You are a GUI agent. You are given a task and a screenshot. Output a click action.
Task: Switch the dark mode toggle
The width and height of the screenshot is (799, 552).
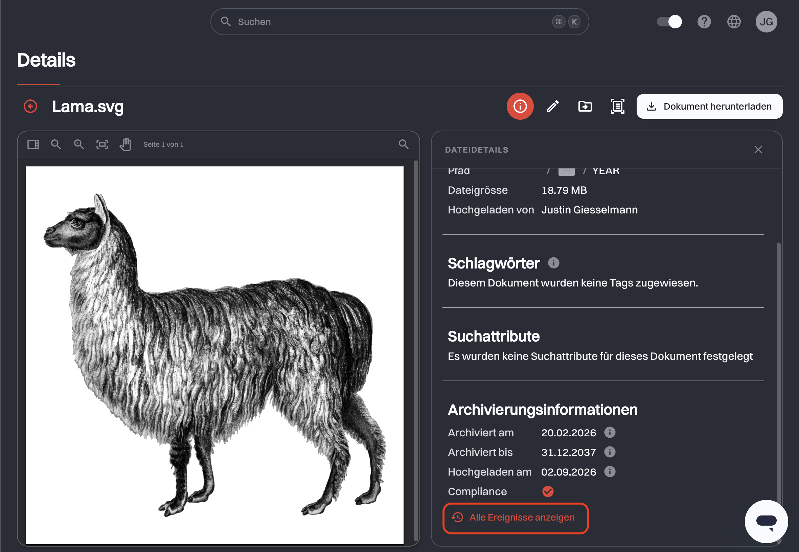click(669, 22)
